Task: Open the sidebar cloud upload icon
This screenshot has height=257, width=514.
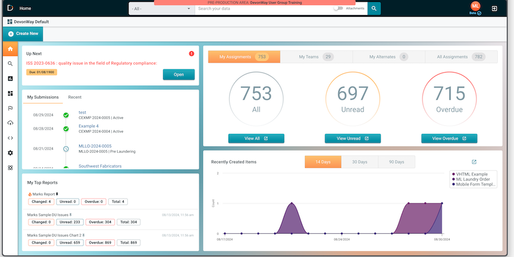Action: tap(10, 123)
